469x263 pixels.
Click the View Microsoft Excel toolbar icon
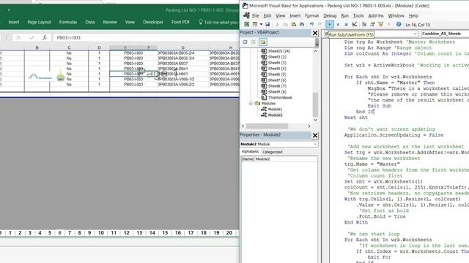coord(247,24)
